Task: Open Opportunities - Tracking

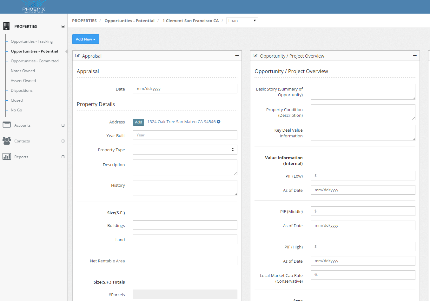Action: pyautogui.click(x=32, y=41)
